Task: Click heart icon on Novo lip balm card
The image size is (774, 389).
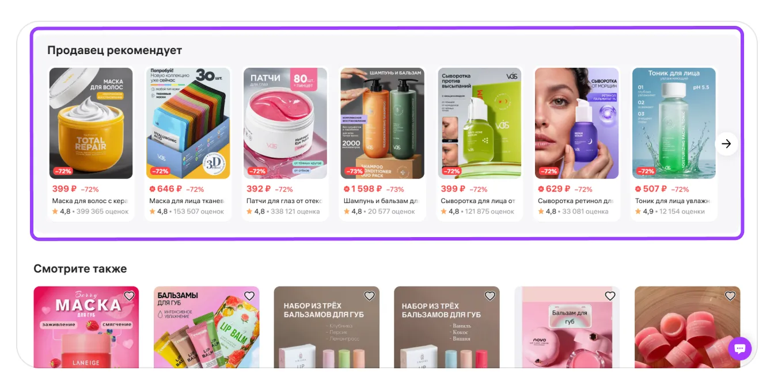Action: (x=610, y=296)
